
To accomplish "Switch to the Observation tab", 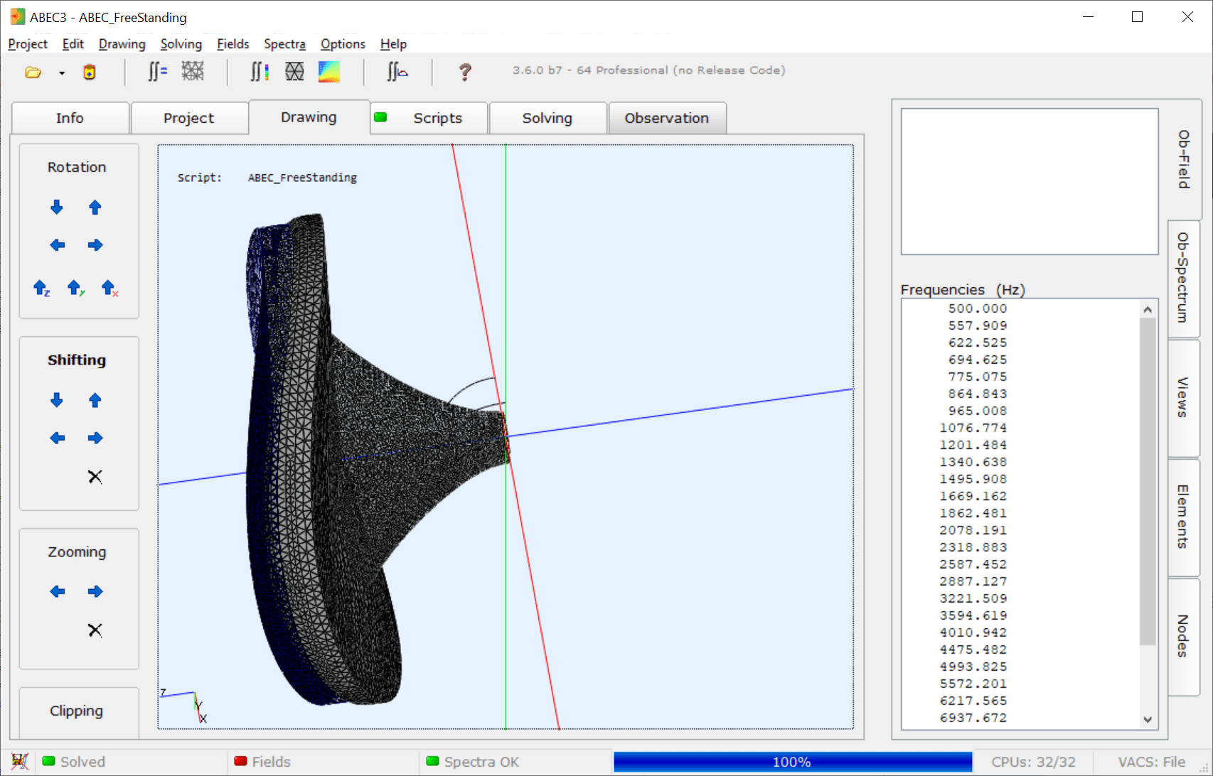I will pyautogui.click(x=667, y=118).
